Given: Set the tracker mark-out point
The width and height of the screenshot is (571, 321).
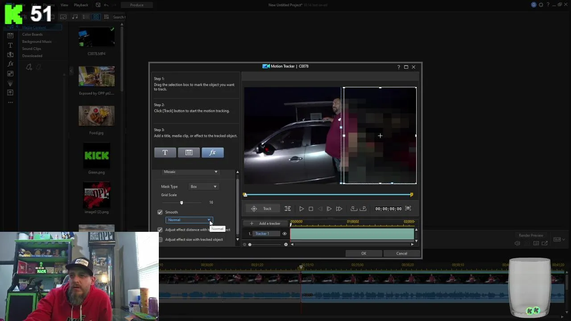Looking at the screenshot, I should point(363,209).
